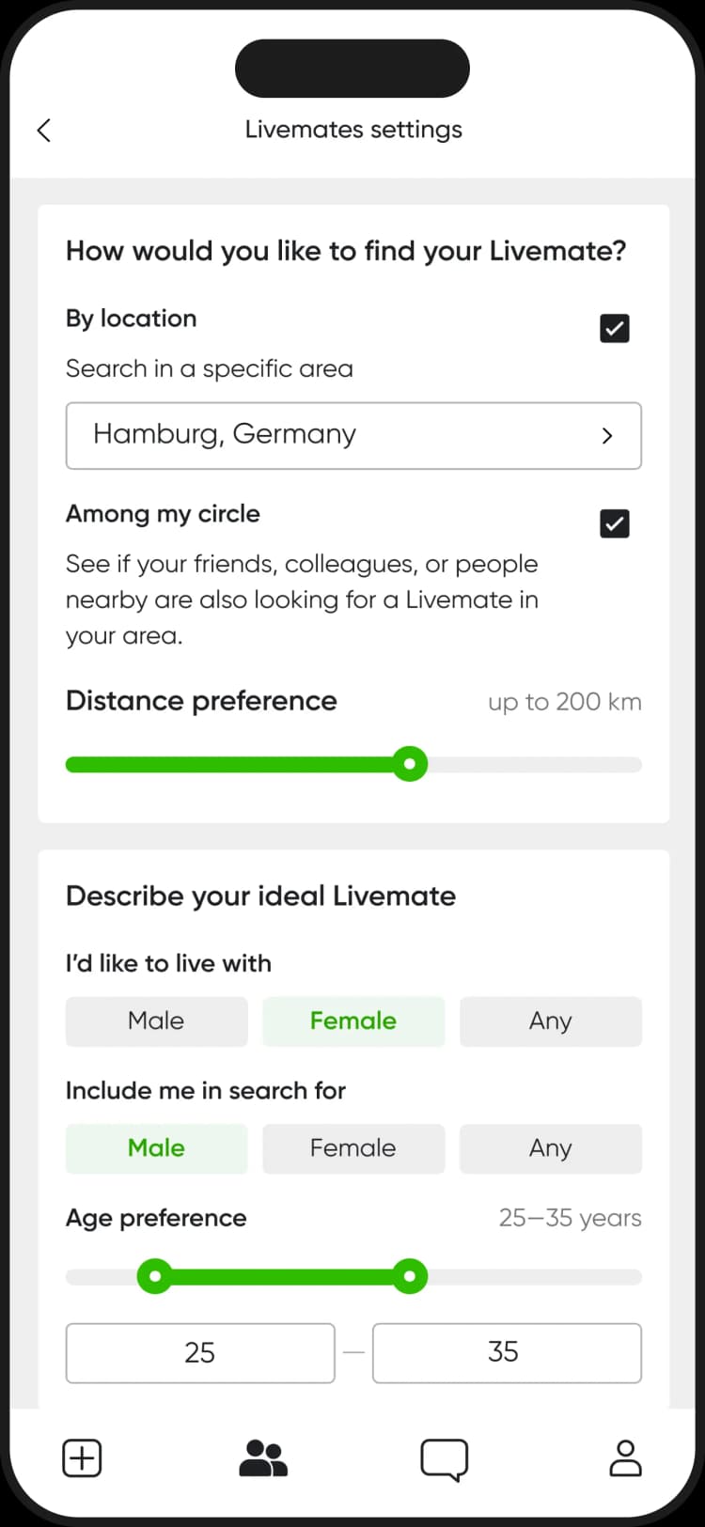
Task: Select Female under Include me in search for
Action: pos(353,1148)
